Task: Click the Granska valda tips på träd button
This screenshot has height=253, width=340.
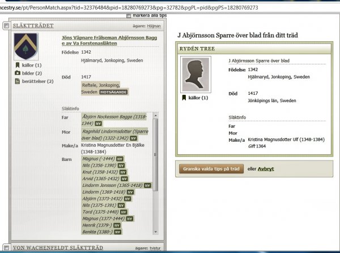Action: click(x=210, y=168)
